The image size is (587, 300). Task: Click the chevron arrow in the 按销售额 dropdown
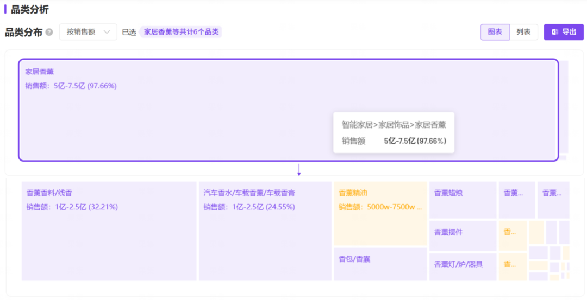click(x=107, y=32)
